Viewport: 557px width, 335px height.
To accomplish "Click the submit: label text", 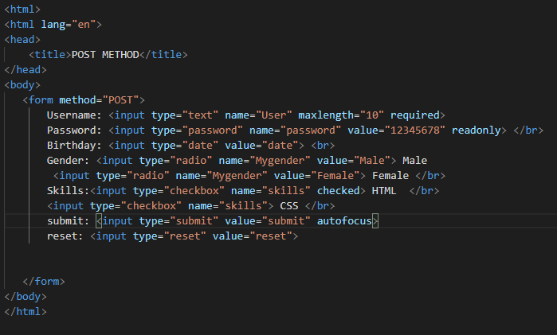I will [69, 221].
